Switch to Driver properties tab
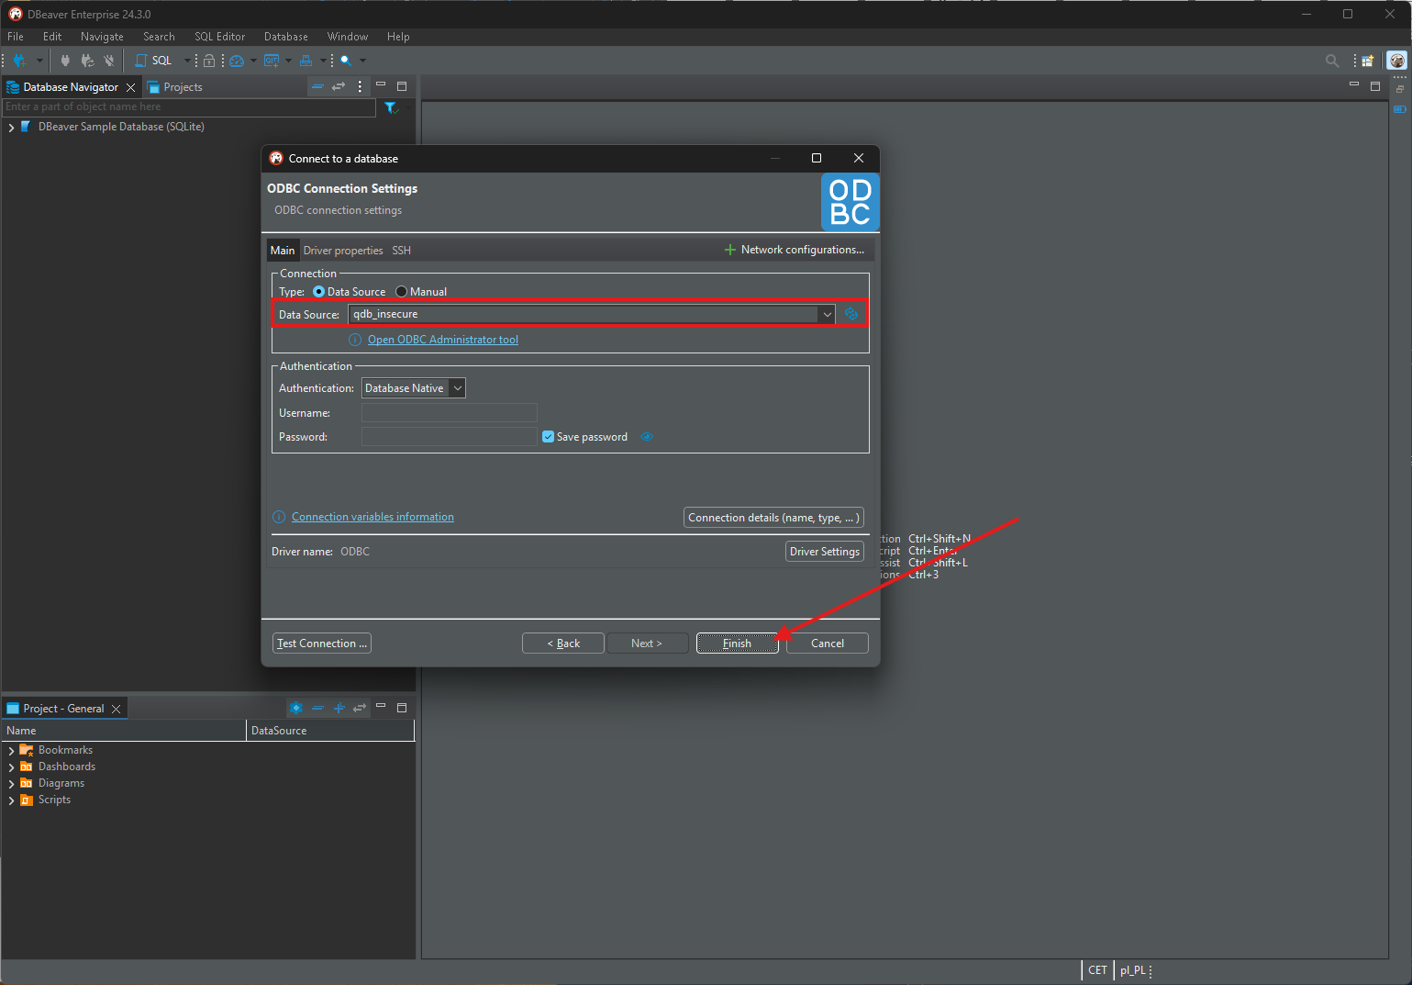Viewport: 1412px width, 985px height. pyautogui.click(x=343, y=251)
